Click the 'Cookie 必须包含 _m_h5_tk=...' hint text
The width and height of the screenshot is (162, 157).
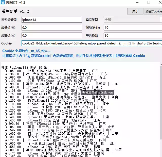[26, 51]
